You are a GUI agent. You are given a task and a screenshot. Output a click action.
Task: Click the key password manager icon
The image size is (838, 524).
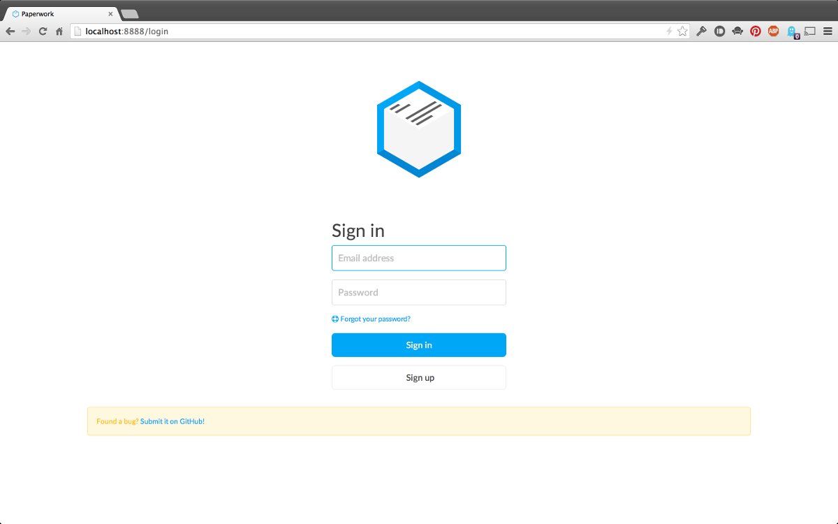(x=702, y=31)
